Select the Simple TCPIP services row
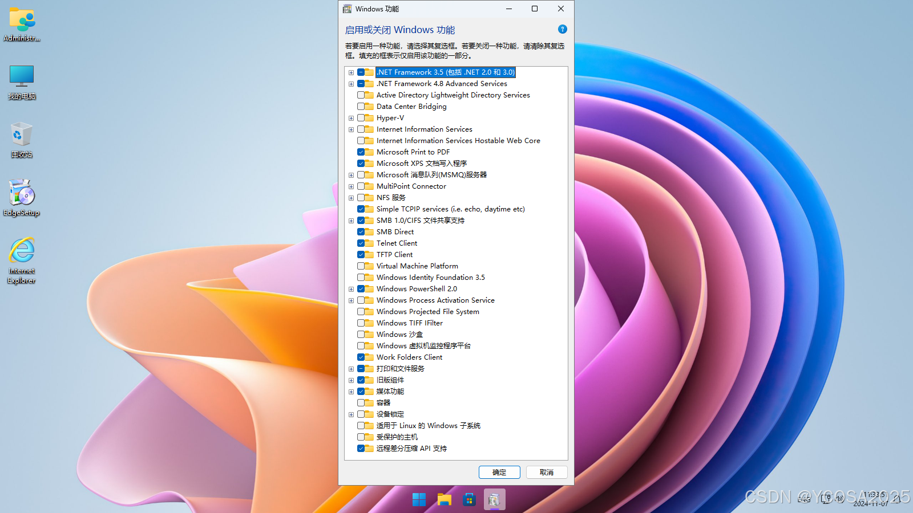The height and width of the screenshot is (513, 913). [x=451, y=209]
